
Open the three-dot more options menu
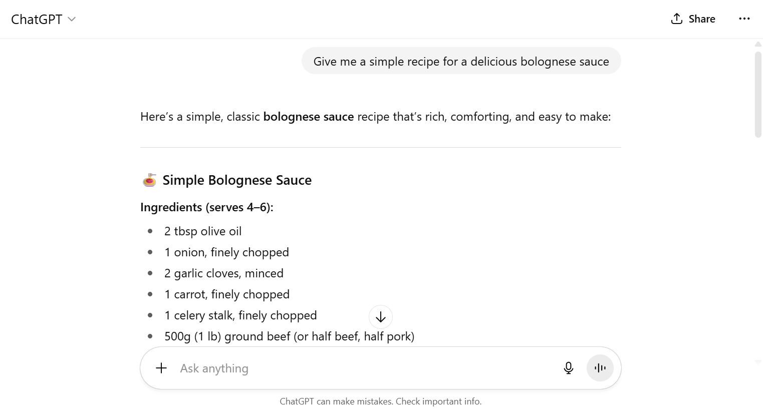coord(744,19)
